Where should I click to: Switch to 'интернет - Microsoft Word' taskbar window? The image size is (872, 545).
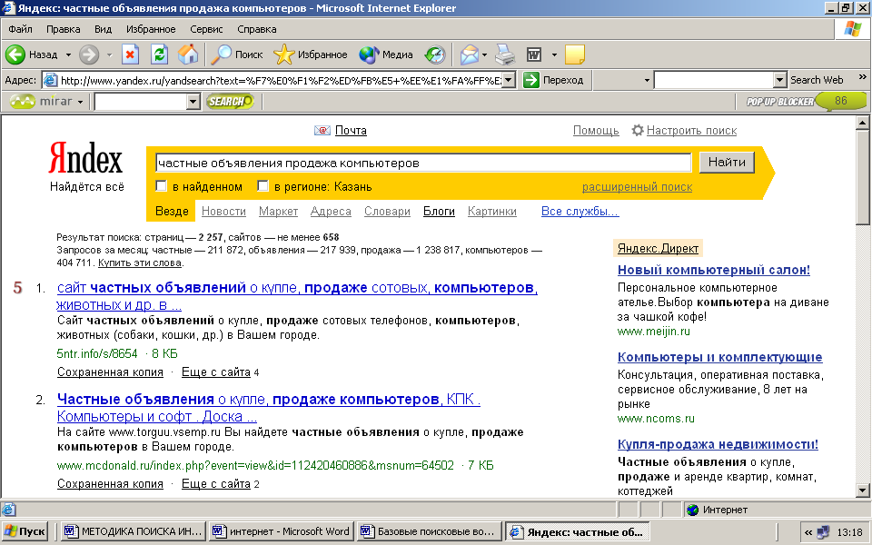[282, 531]
